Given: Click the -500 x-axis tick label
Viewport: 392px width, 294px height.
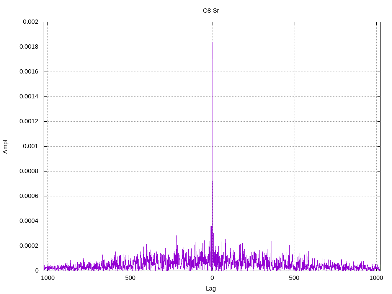Looking at the screenshot, I should 129,278.
